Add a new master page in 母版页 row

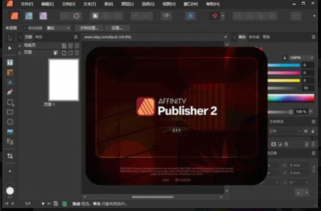pyautogui.click(x=64, y=46)
